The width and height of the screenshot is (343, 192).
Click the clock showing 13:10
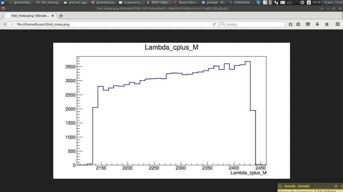click(316, 2)
